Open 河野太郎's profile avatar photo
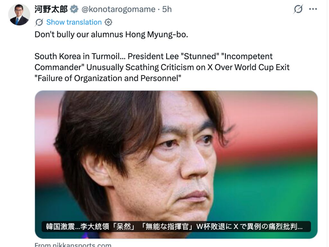The height and width of the screenshot is (247, 329). pyautogui.click(x=19, y=15)
